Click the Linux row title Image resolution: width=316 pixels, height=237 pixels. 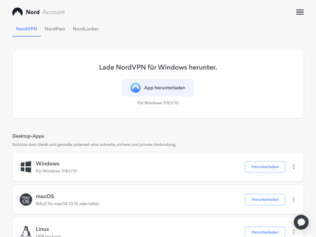click(43, 229)
